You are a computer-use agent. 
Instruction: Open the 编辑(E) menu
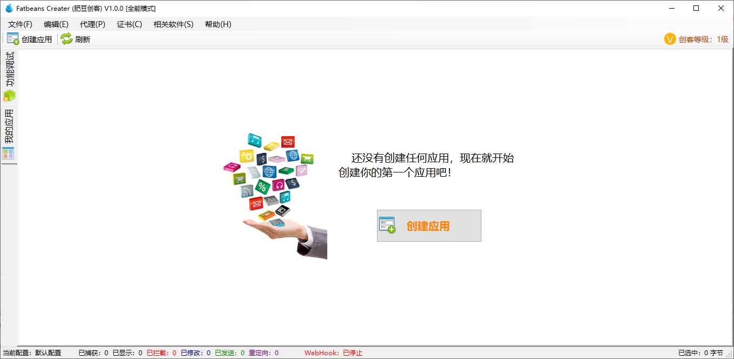point(56,24)
